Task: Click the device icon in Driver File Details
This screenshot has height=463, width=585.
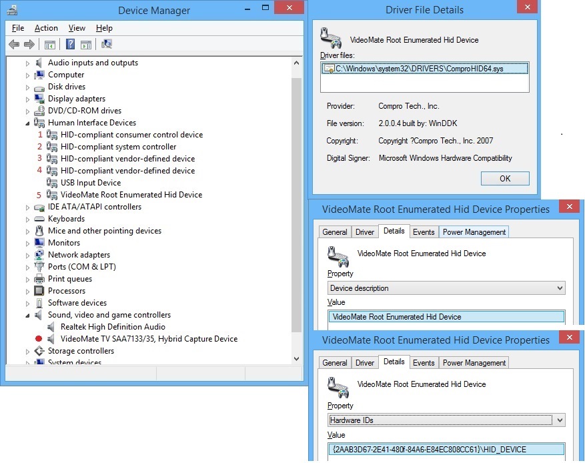Action: 331,37
